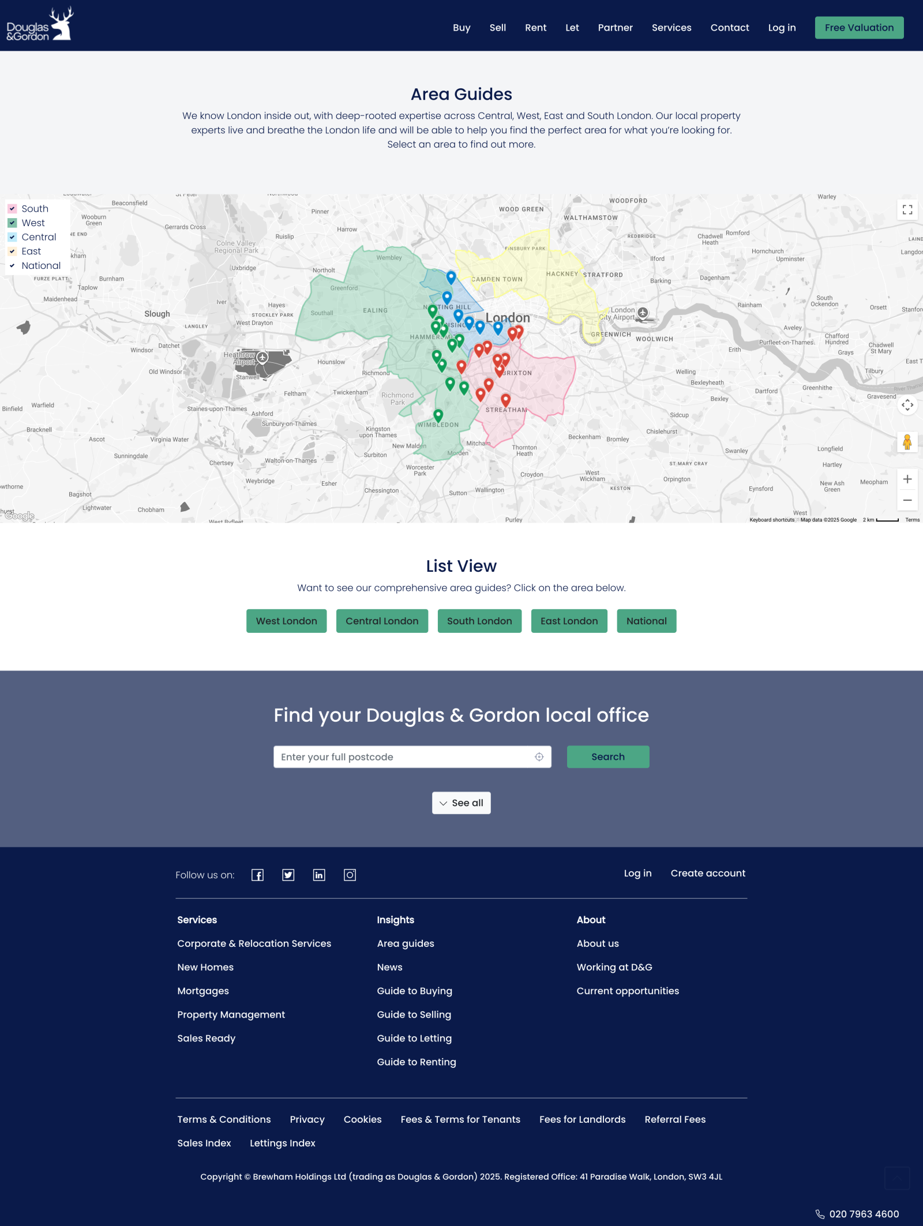Disable the National area checkbox

pyautogui.click(x=12, y=266)
